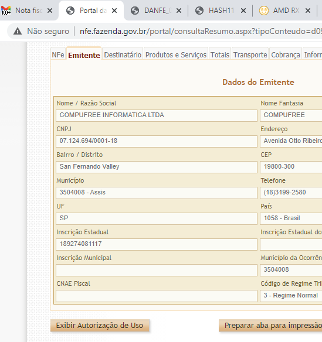Click the Gmail icon on first tab

[x=6, y=11]
